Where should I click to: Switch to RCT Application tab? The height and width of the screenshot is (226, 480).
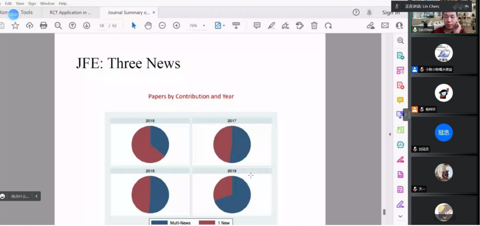[x=70, y=12]
